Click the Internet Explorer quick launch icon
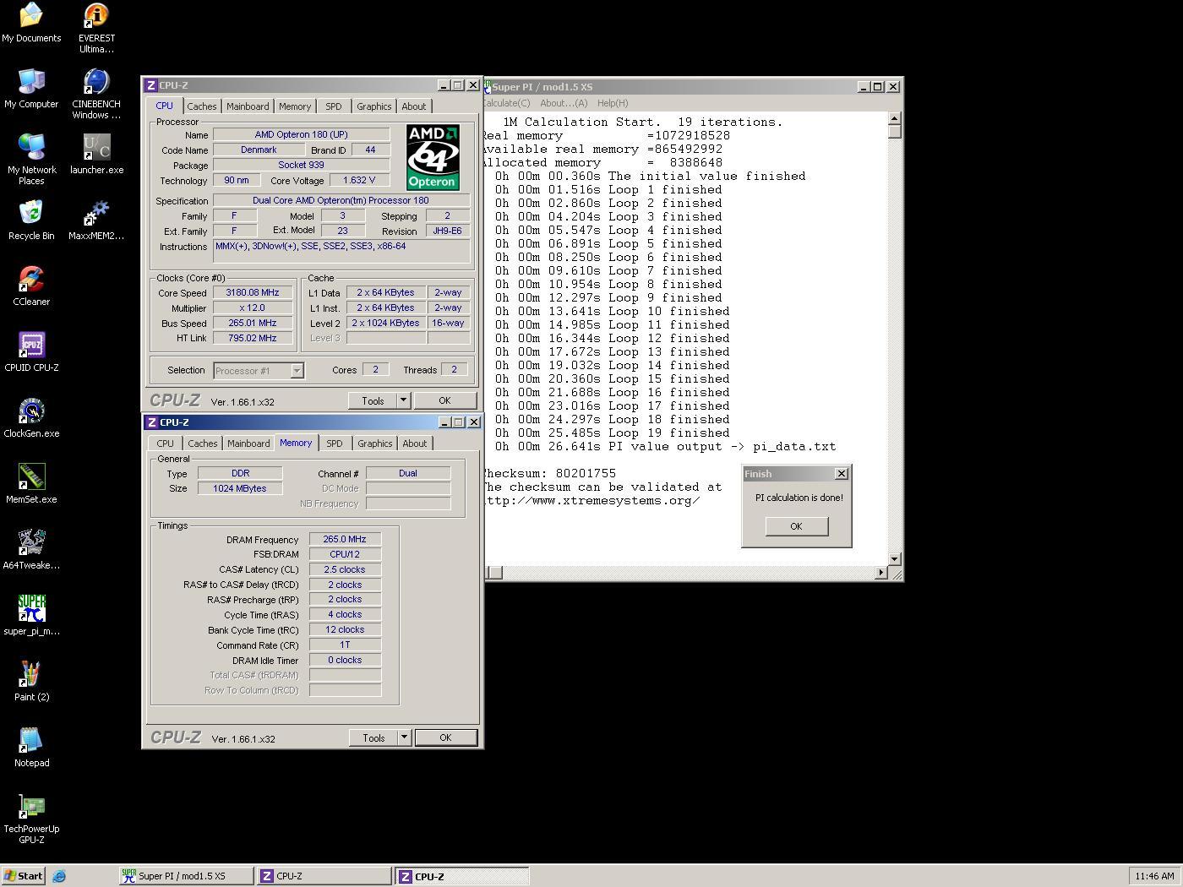Screen dimensions: 1183x887 click(x=59, y=876)
